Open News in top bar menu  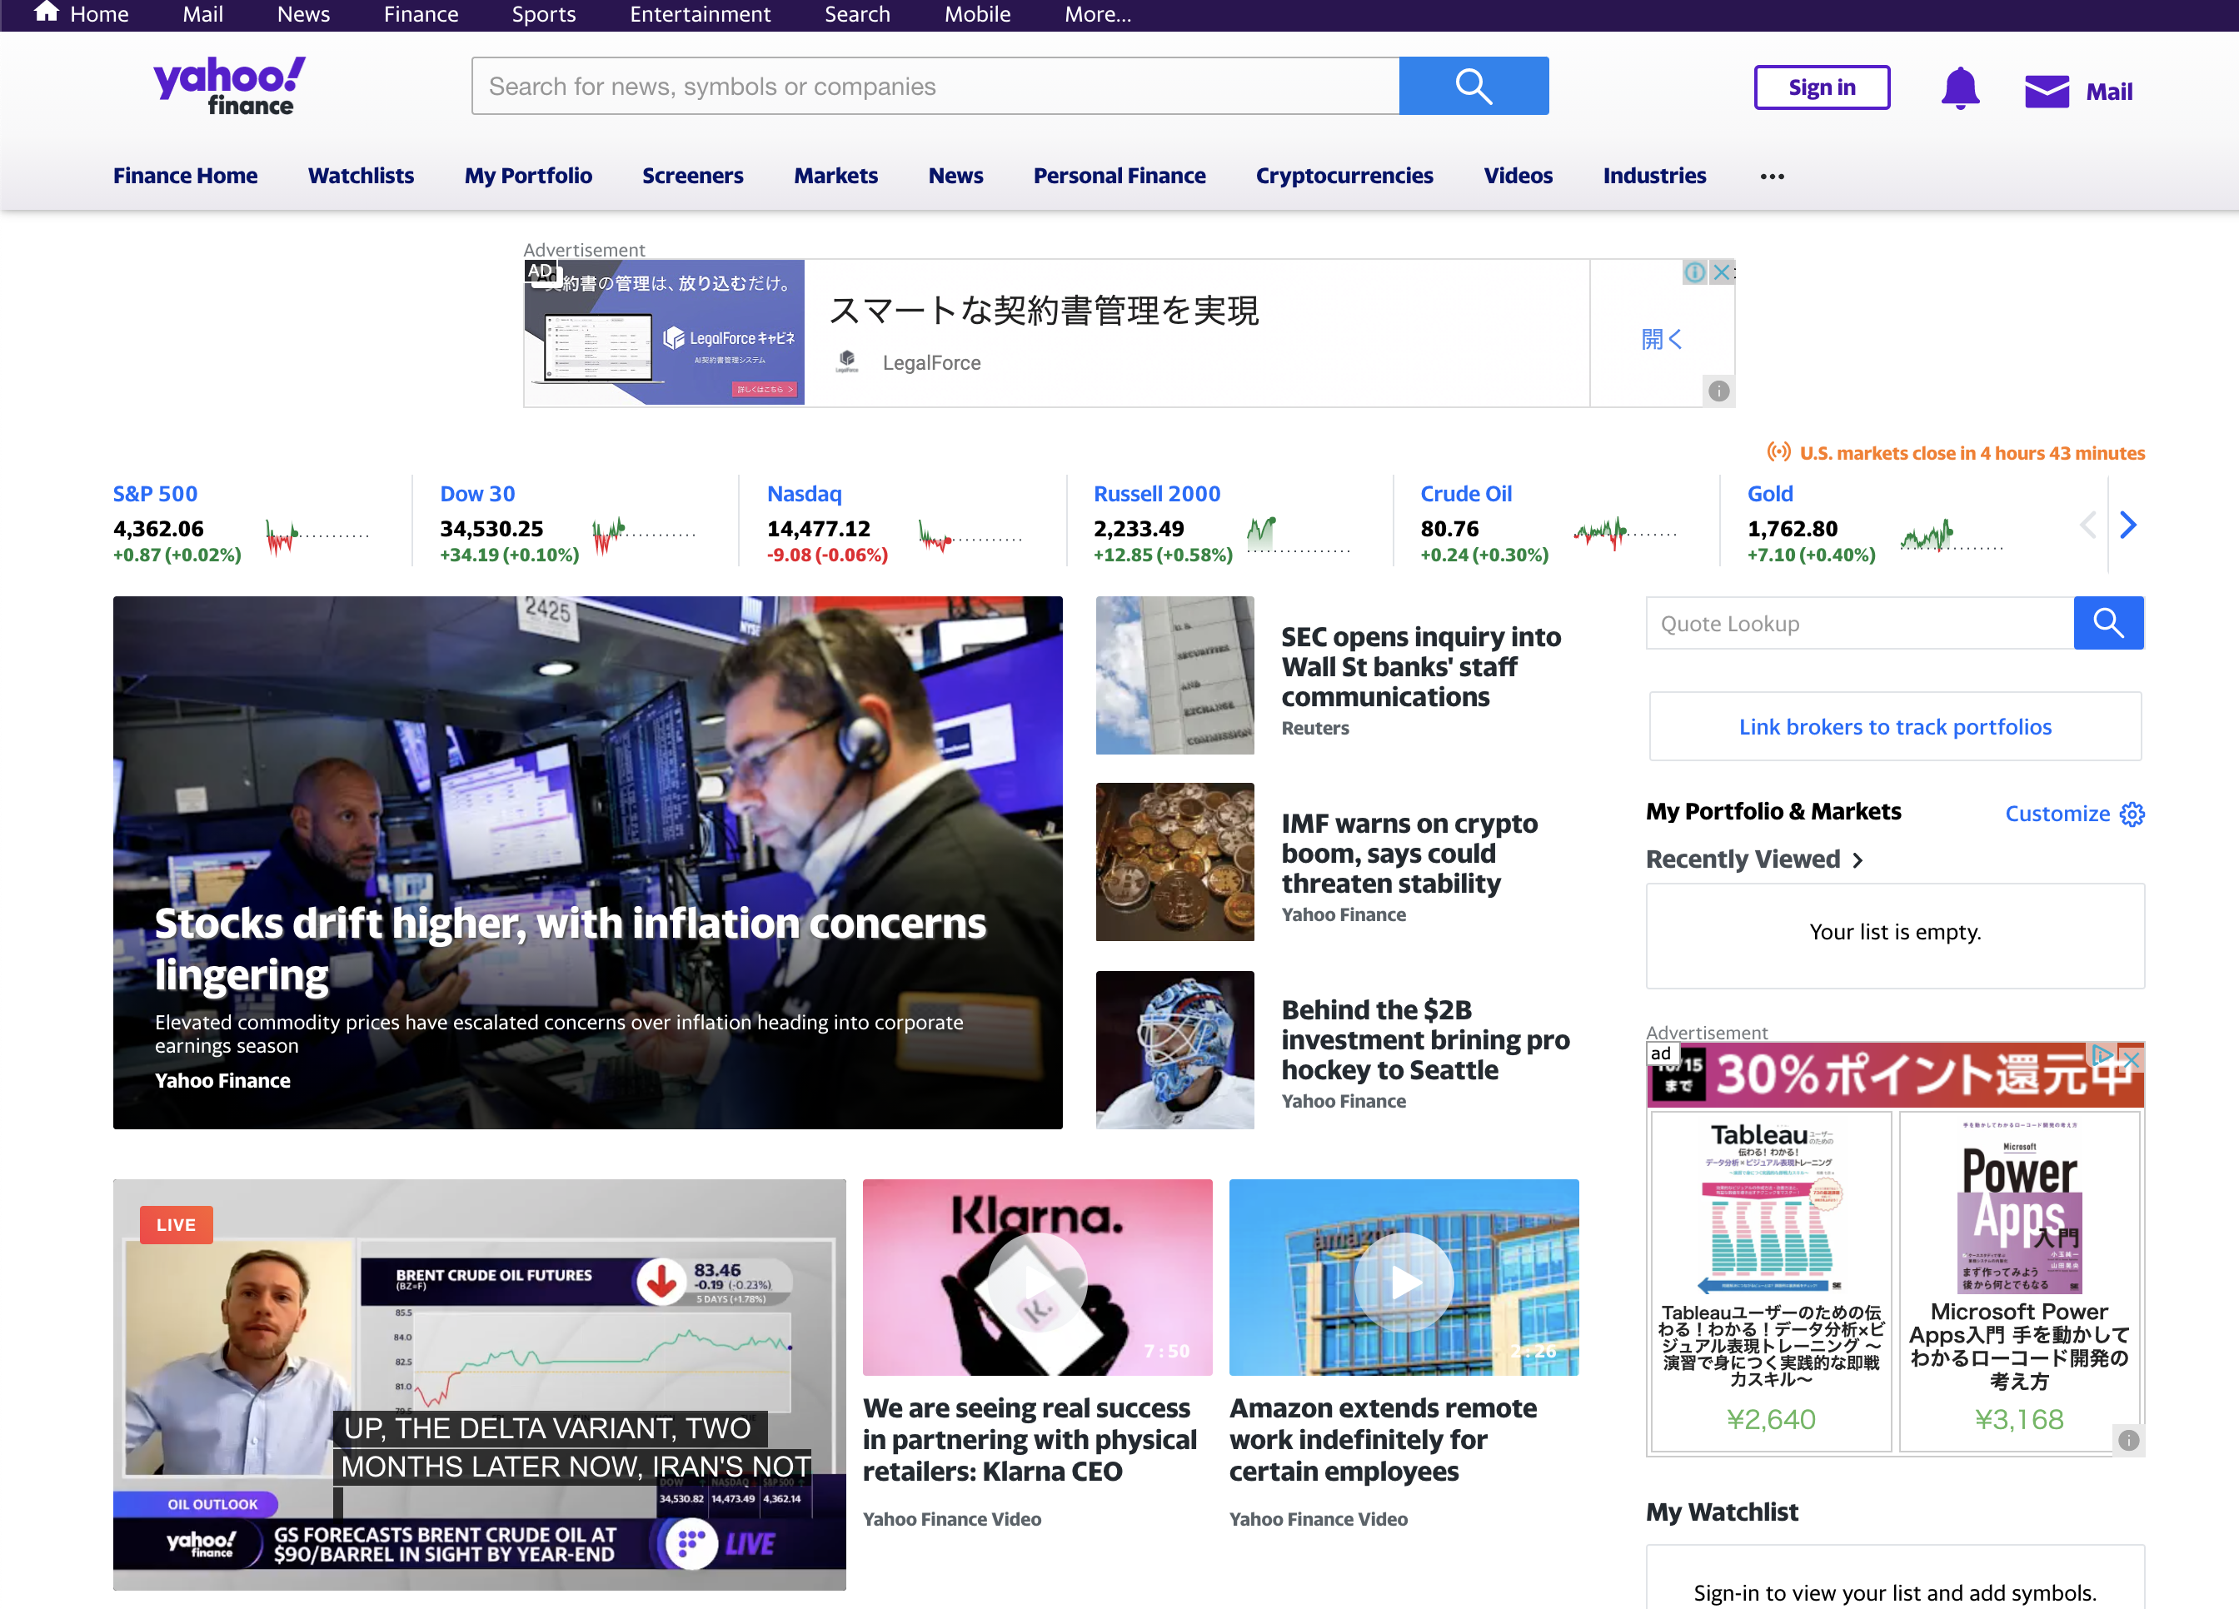[x=303, y=14]
